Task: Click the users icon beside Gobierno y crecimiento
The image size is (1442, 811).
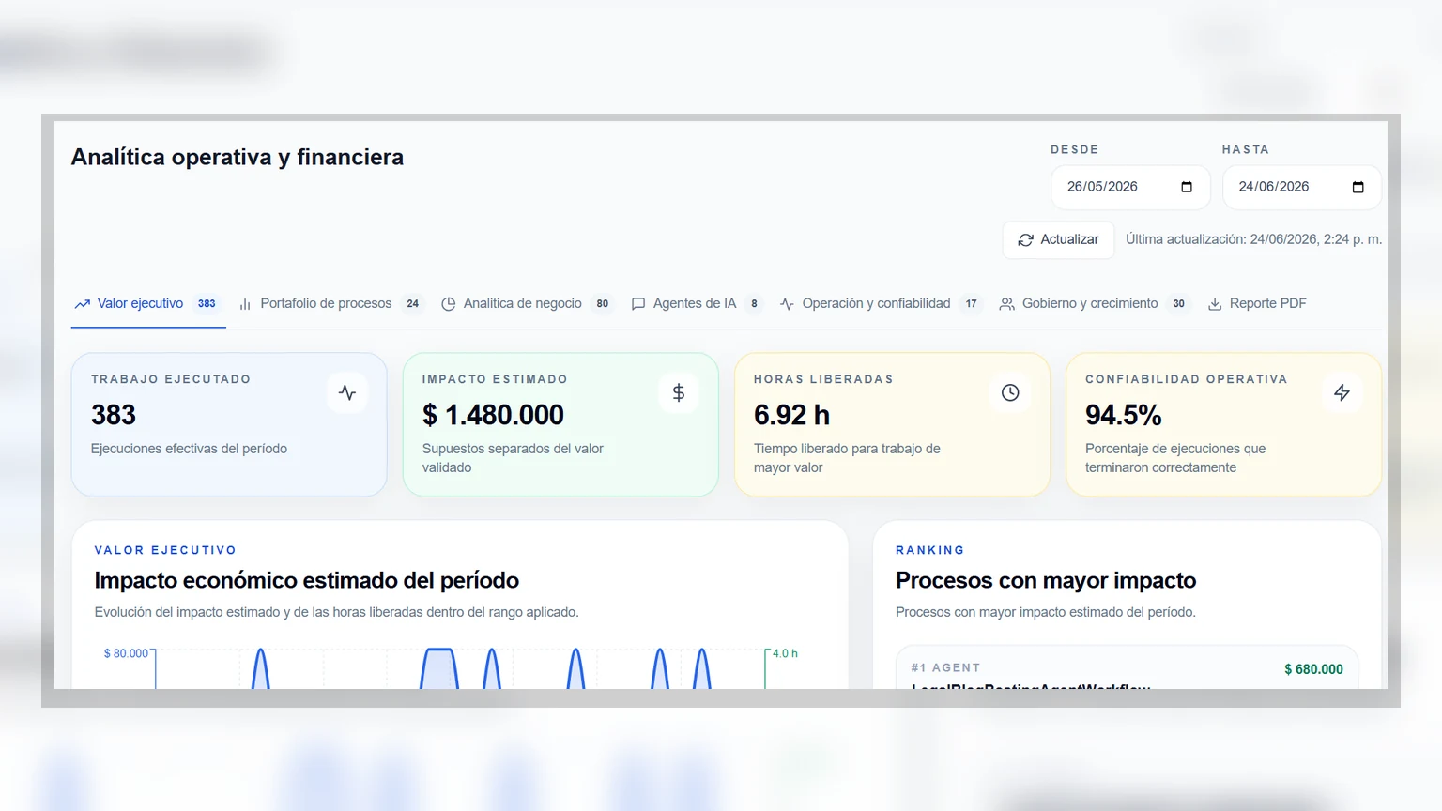Action: coord(1006,304)
